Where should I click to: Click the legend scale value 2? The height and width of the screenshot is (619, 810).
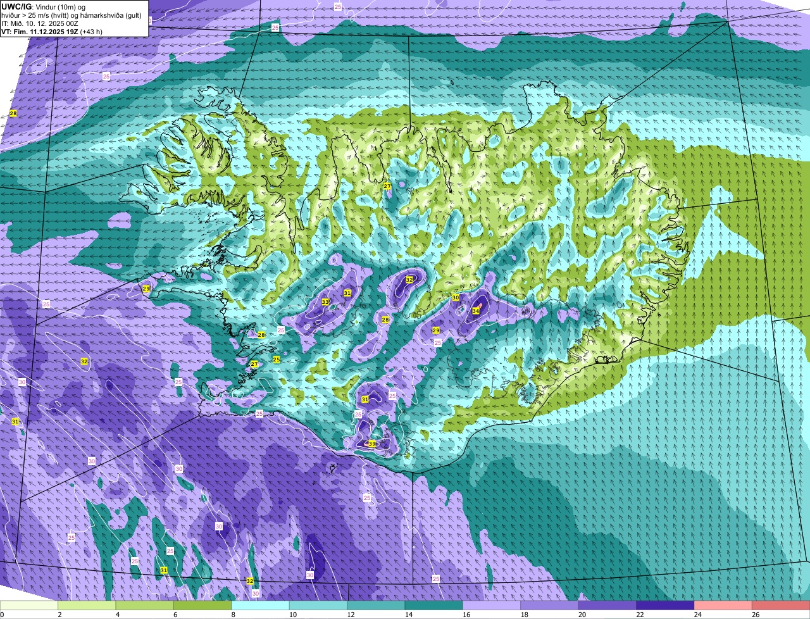click(x=59, y=615)
